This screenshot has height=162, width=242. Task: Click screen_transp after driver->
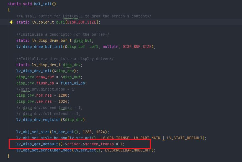(x=99, y=144)
